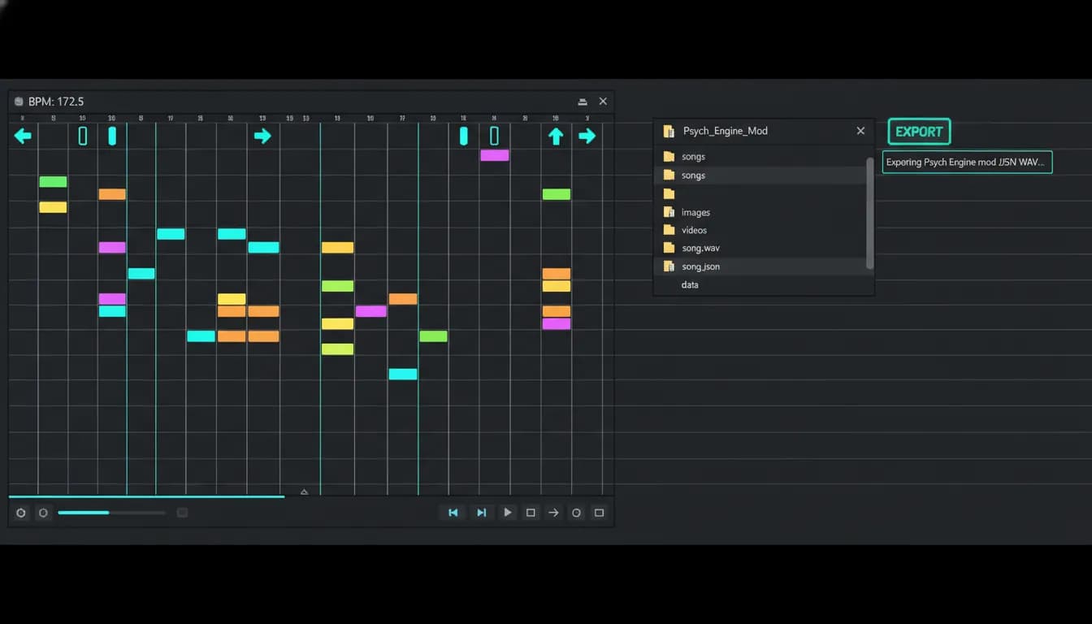Image resolution: width=1092 pixels, height=624 pixels.
Task: Click the thin right-arrow icon in the transport bar
Action: coord(553,513)
